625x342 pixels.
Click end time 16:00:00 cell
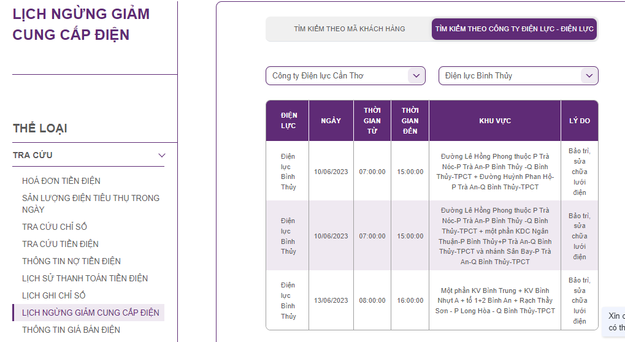pos(410,300)
